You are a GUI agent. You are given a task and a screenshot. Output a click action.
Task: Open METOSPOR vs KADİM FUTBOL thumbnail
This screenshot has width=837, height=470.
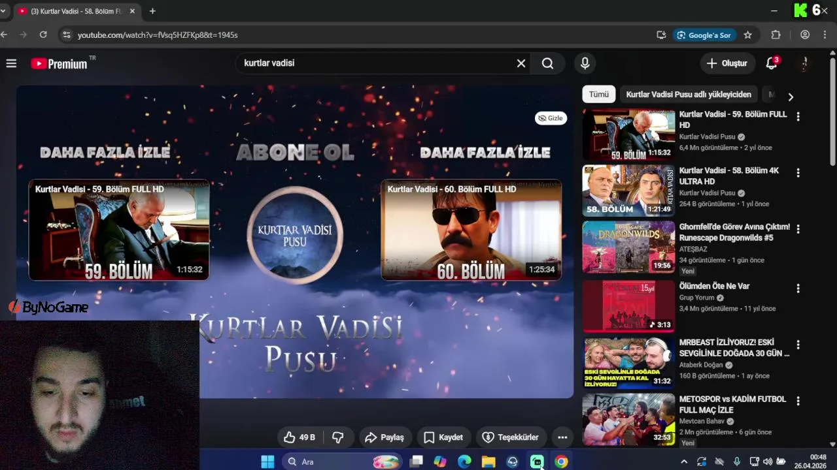[x=628, y=419]
